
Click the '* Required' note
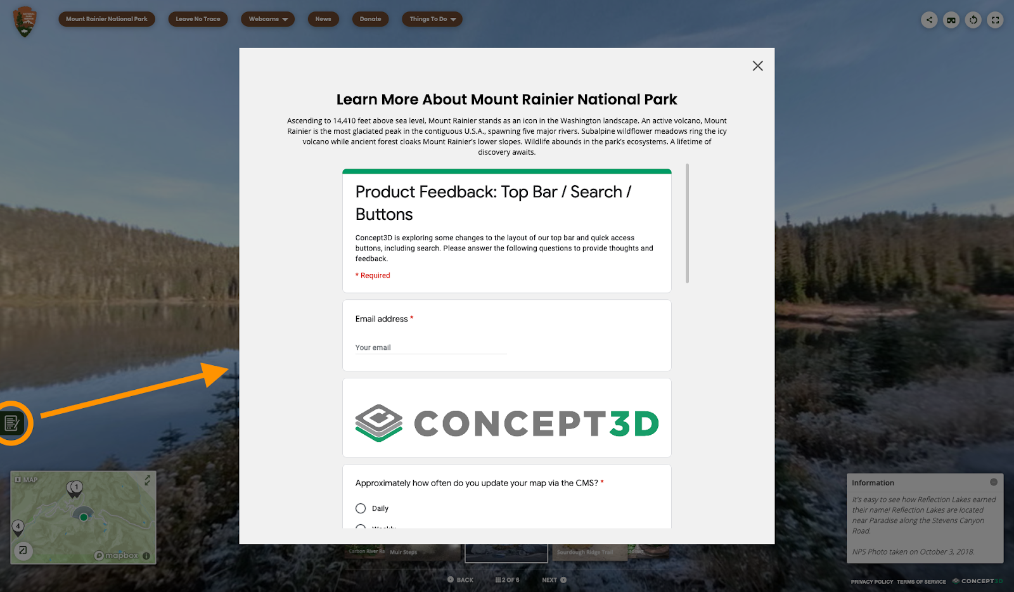pyautogui.click(x=373, y=275)
